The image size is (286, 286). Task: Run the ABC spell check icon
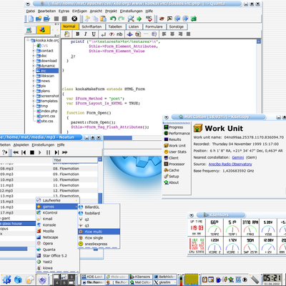(149, 19)
